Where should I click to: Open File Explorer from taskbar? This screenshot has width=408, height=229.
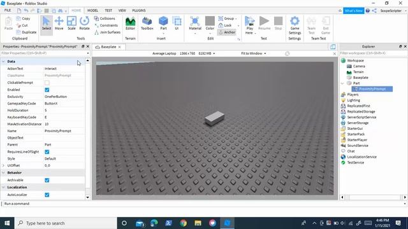tap(198, 223)
